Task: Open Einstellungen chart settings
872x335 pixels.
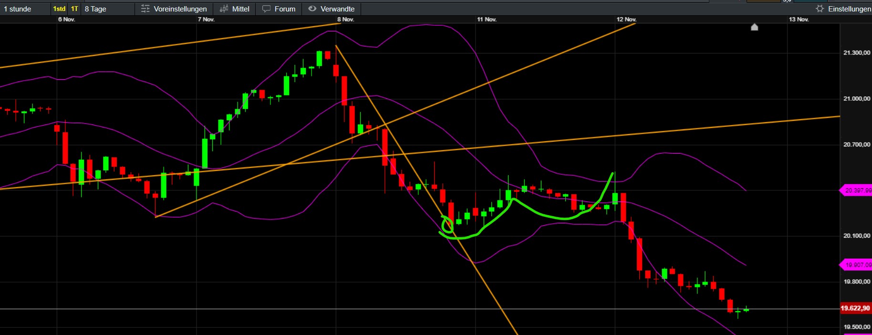Action: coord(843,9)
